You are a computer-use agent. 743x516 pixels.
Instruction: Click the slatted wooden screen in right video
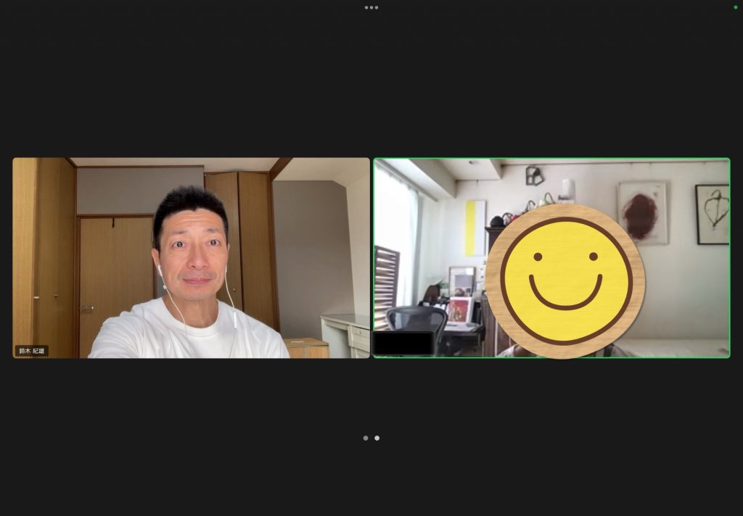pyautogui.click(x=386, y=286)
